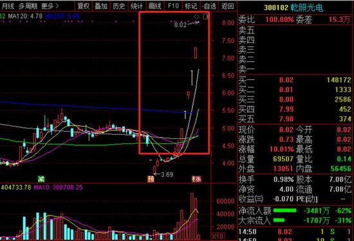This screenshot has height=241, width=354.
Task: Open the 多周期 multi-period view
Action: pyautogui.click(x=28, y=6)
